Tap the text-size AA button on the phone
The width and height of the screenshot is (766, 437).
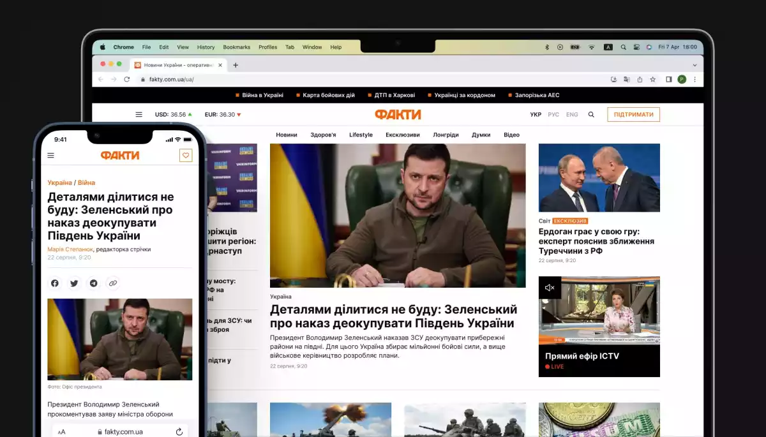(62, 432)
